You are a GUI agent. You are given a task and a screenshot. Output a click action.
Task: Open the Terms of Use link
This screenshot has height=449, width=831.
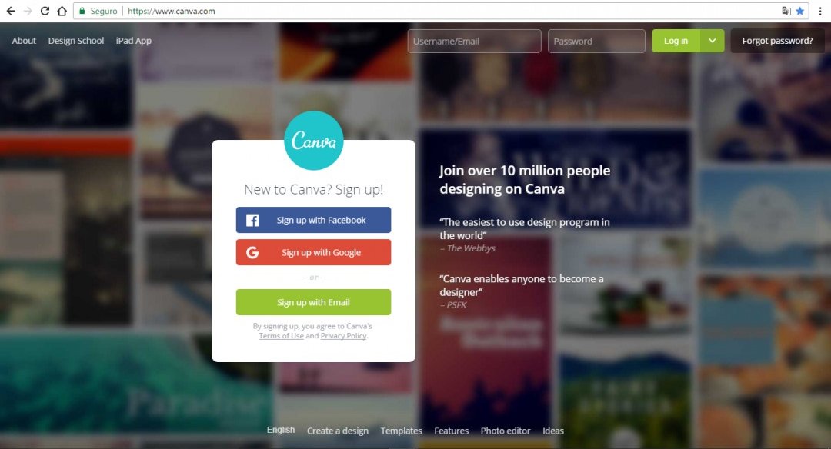tap(281, 336)
